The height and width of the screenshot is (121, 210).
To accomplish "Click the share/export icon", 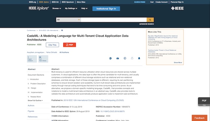I will click(x=132, y=58).
